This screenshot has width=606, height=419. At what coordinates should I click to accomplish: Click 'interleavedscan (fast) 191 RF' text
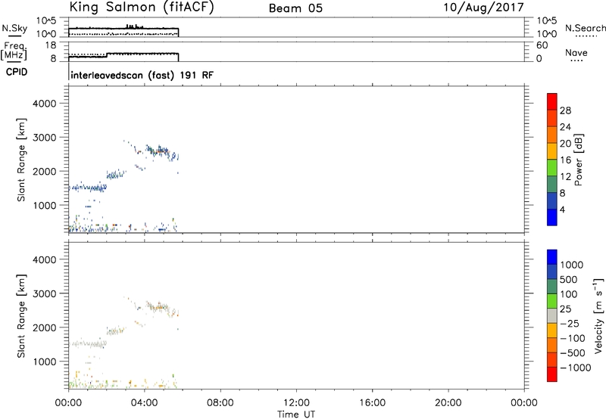coord(142,75)
